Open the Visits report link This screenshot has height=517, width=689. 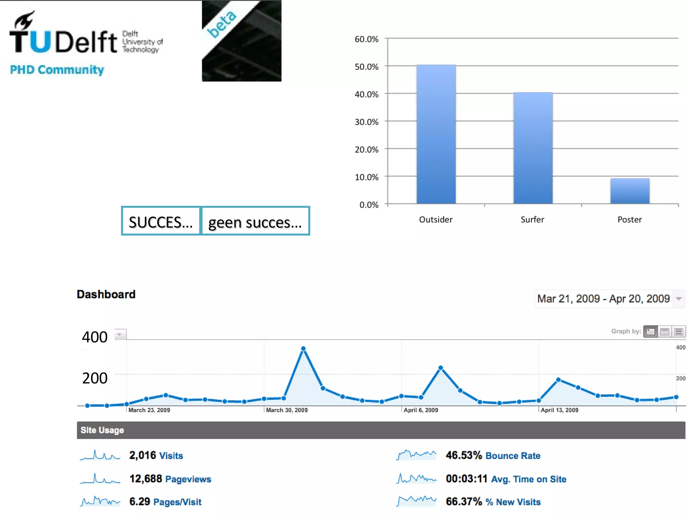171,455
